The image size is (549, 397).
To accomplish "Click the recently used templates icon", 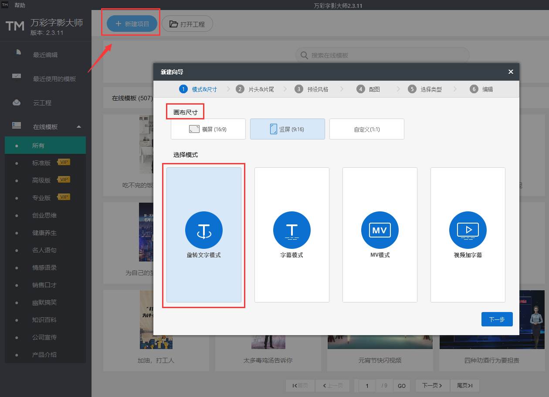I will tap(17, 78).
